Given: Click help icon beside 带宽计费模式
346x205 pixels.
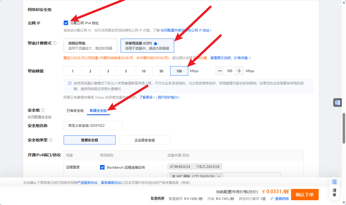Looking at the screenshot, I should (55, 43).
